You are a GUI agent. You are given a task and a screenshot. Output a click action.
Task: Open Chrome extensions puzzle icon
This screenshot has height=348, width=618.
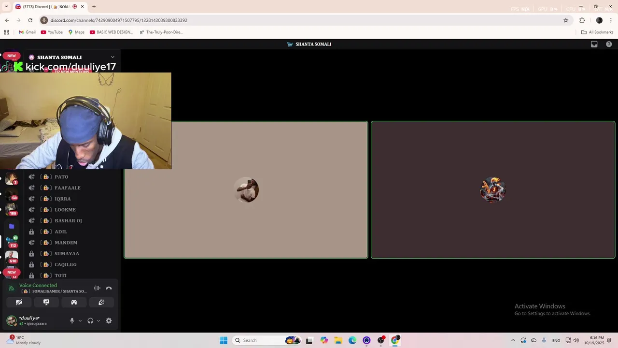[x=582, y=20]
